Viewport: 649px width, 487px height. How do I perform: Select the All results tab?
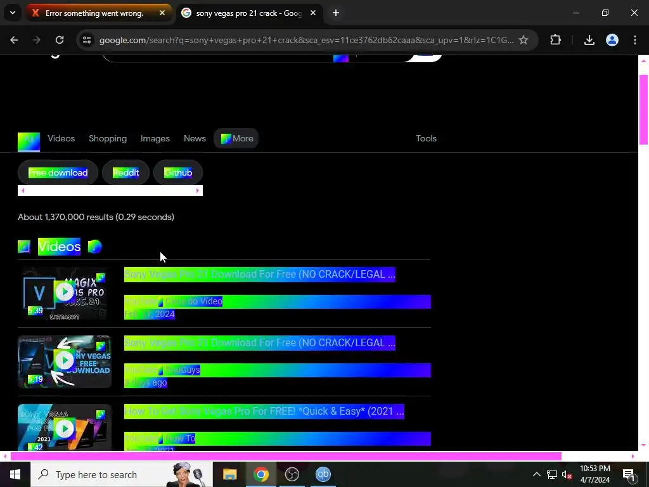pos(29,141)
